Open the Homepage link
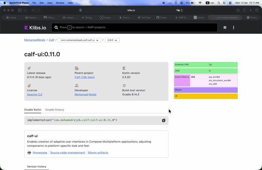This screenshot has height=170, width=262. (40, 152)
